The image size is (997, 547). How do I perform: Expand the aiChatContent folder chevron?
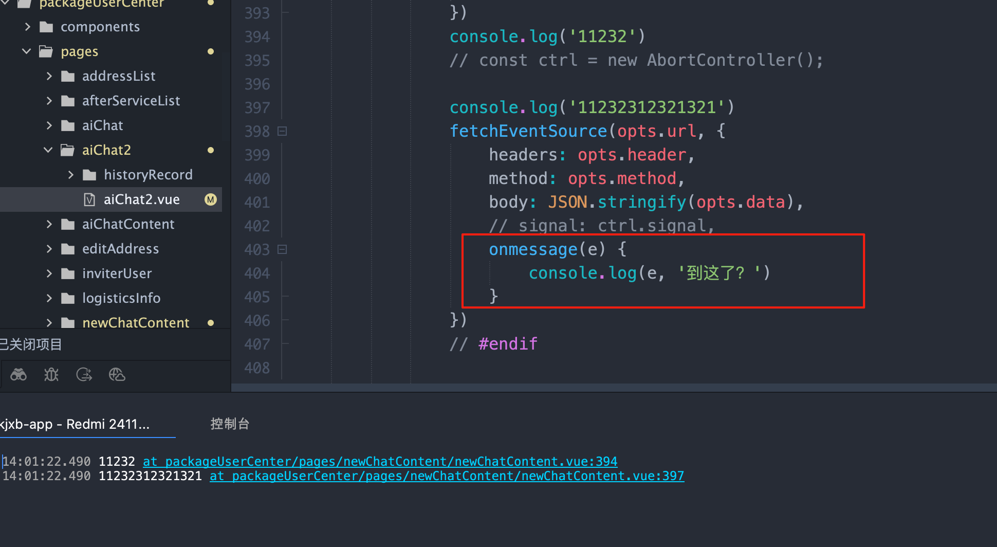click(x=49, y=224)
